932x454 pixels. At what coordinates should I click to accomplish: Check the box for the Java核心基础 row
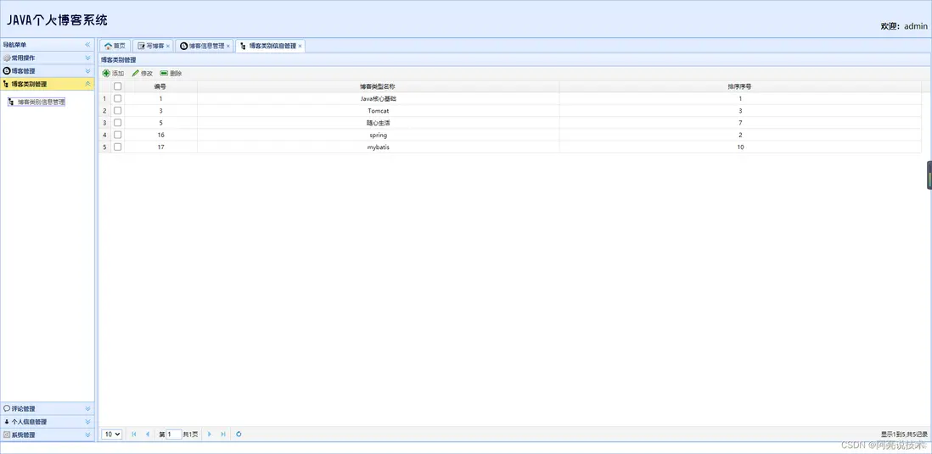[118, 98]
